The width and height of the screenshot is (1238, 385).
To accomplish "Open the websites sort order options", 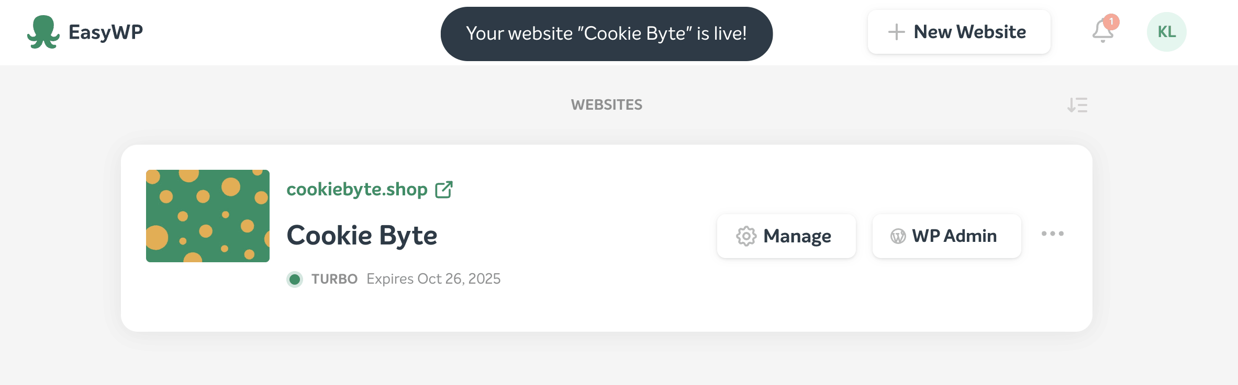I will click(1077, 105).
